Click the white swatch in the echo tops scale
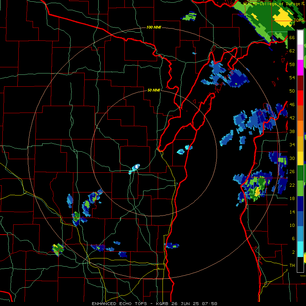The height and width of the screenshot is (306, 306). click(x=300, y=37)
